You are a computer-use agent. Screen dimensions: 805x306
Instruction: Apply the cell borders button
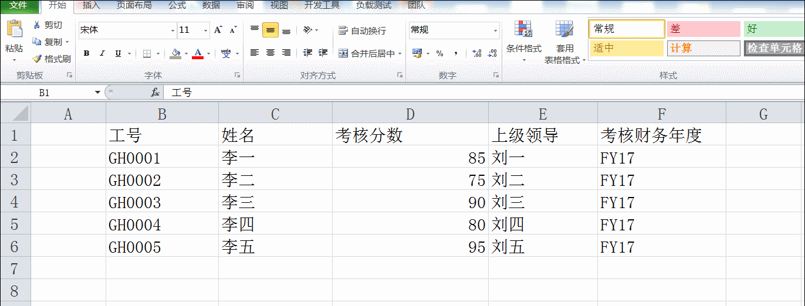147,53
